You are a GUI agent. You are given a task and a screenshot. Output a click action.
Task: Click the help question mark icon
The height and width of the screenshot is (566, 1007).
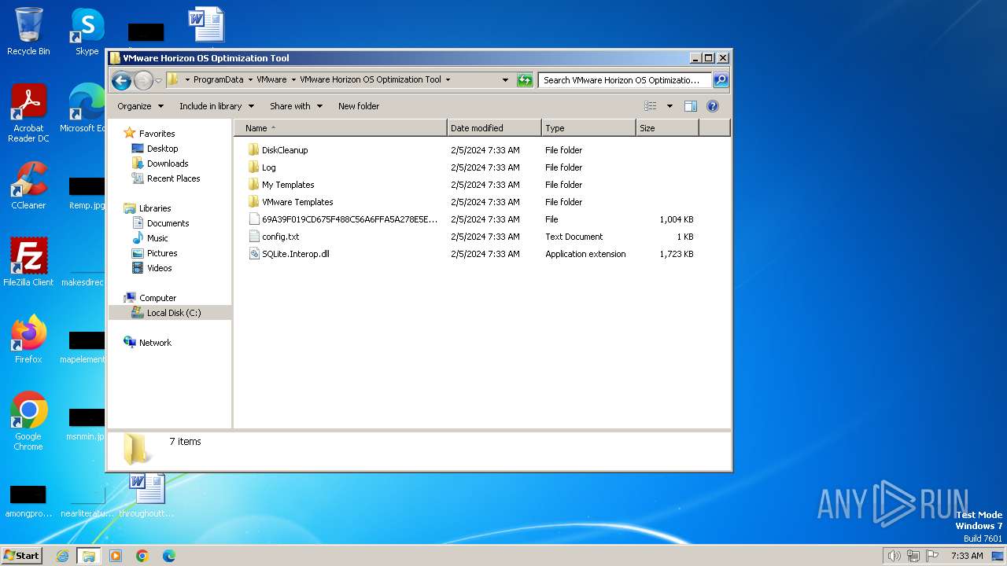point(713,106)
